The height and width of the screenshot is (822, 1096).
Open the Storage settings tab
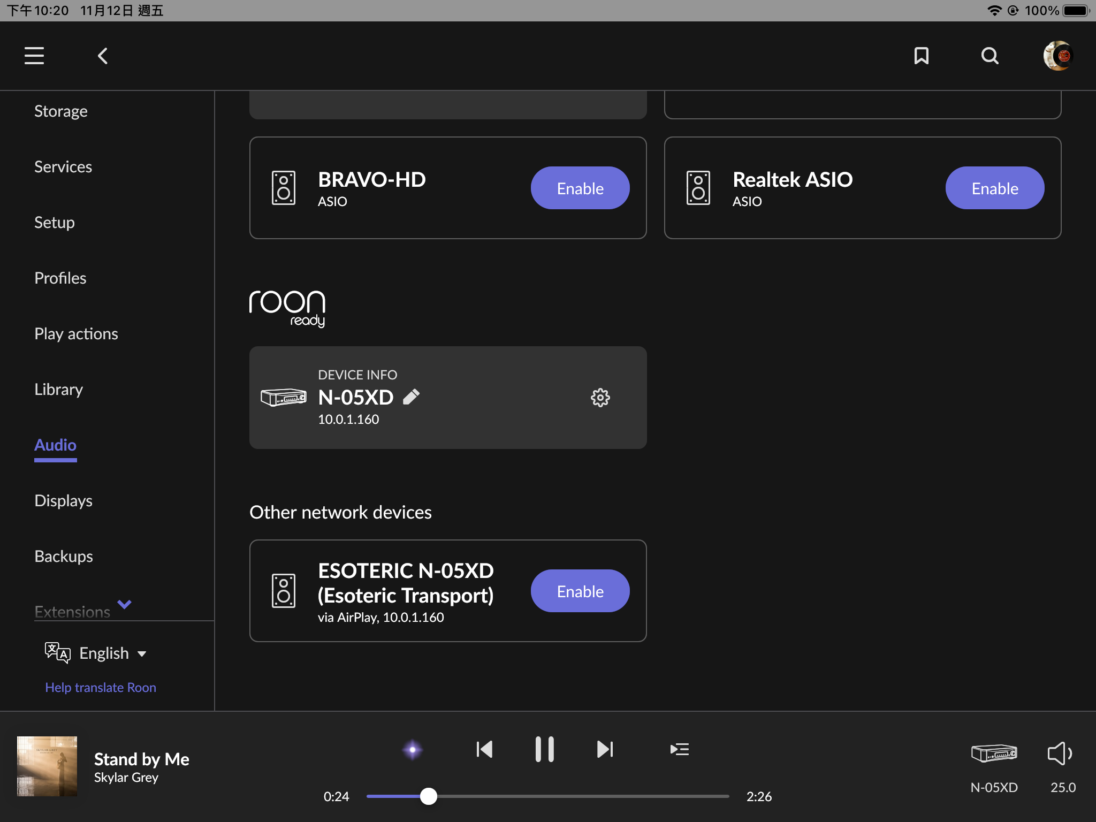tap(61, 111)
